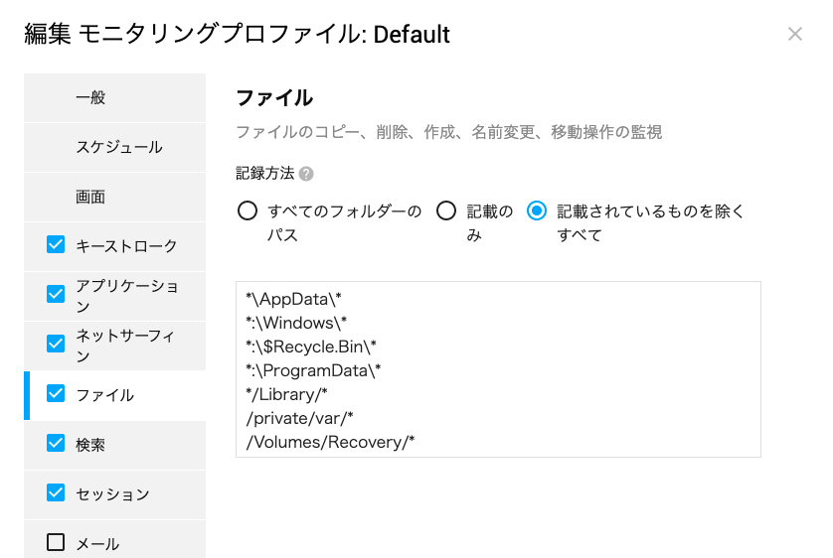The height and width of the screenshot is (558, 833).
Task: Switch to the スケジュール tab
Action: pyautogui.click(x=114, y=148)
